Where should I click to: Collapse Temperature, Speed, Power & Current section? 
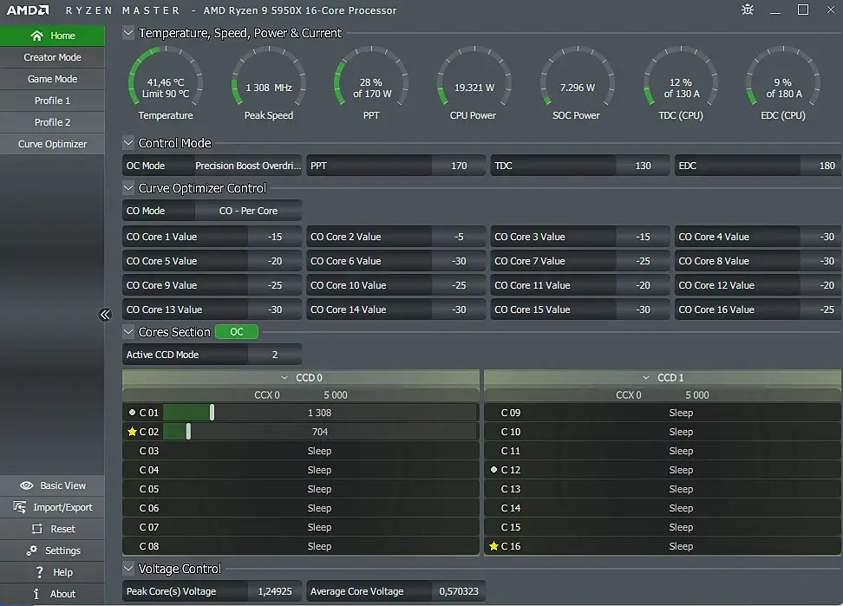128,33
